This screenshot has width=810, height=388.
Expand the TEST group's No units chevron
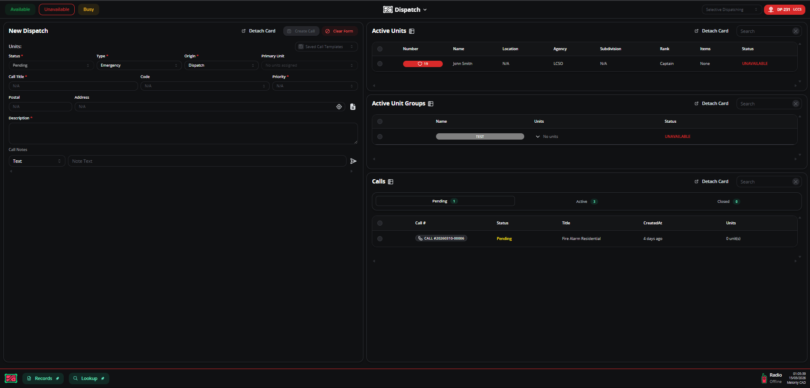coord(538,137)
